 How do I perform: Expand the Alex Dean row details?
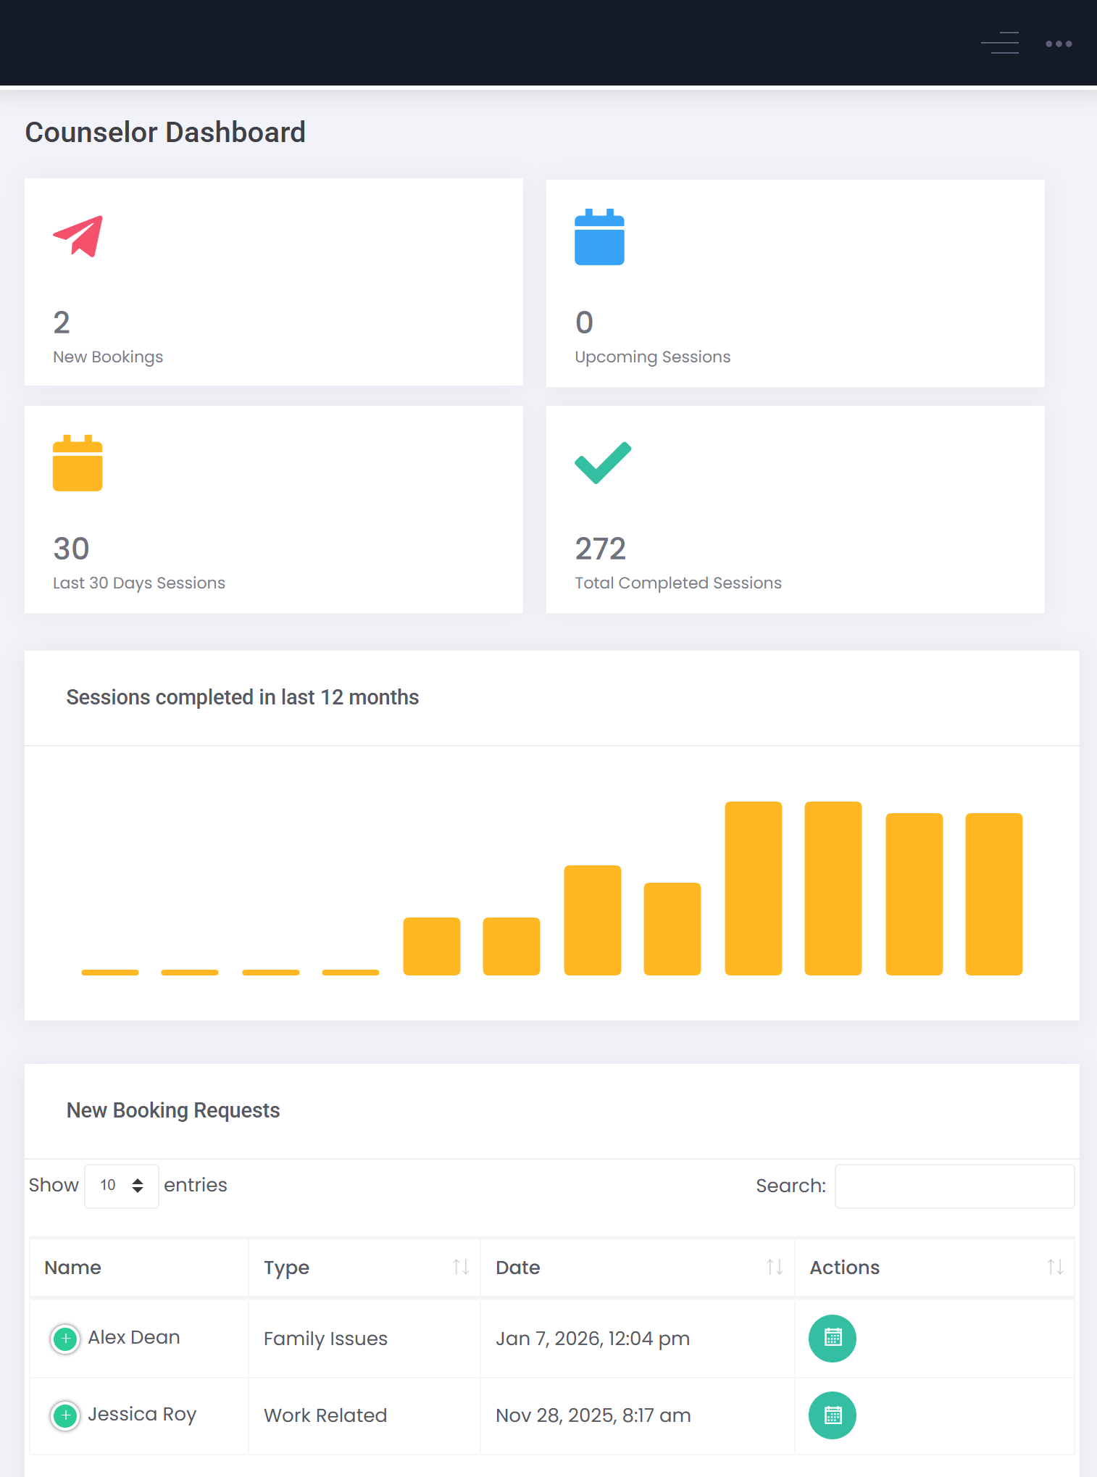(65, 1338)
